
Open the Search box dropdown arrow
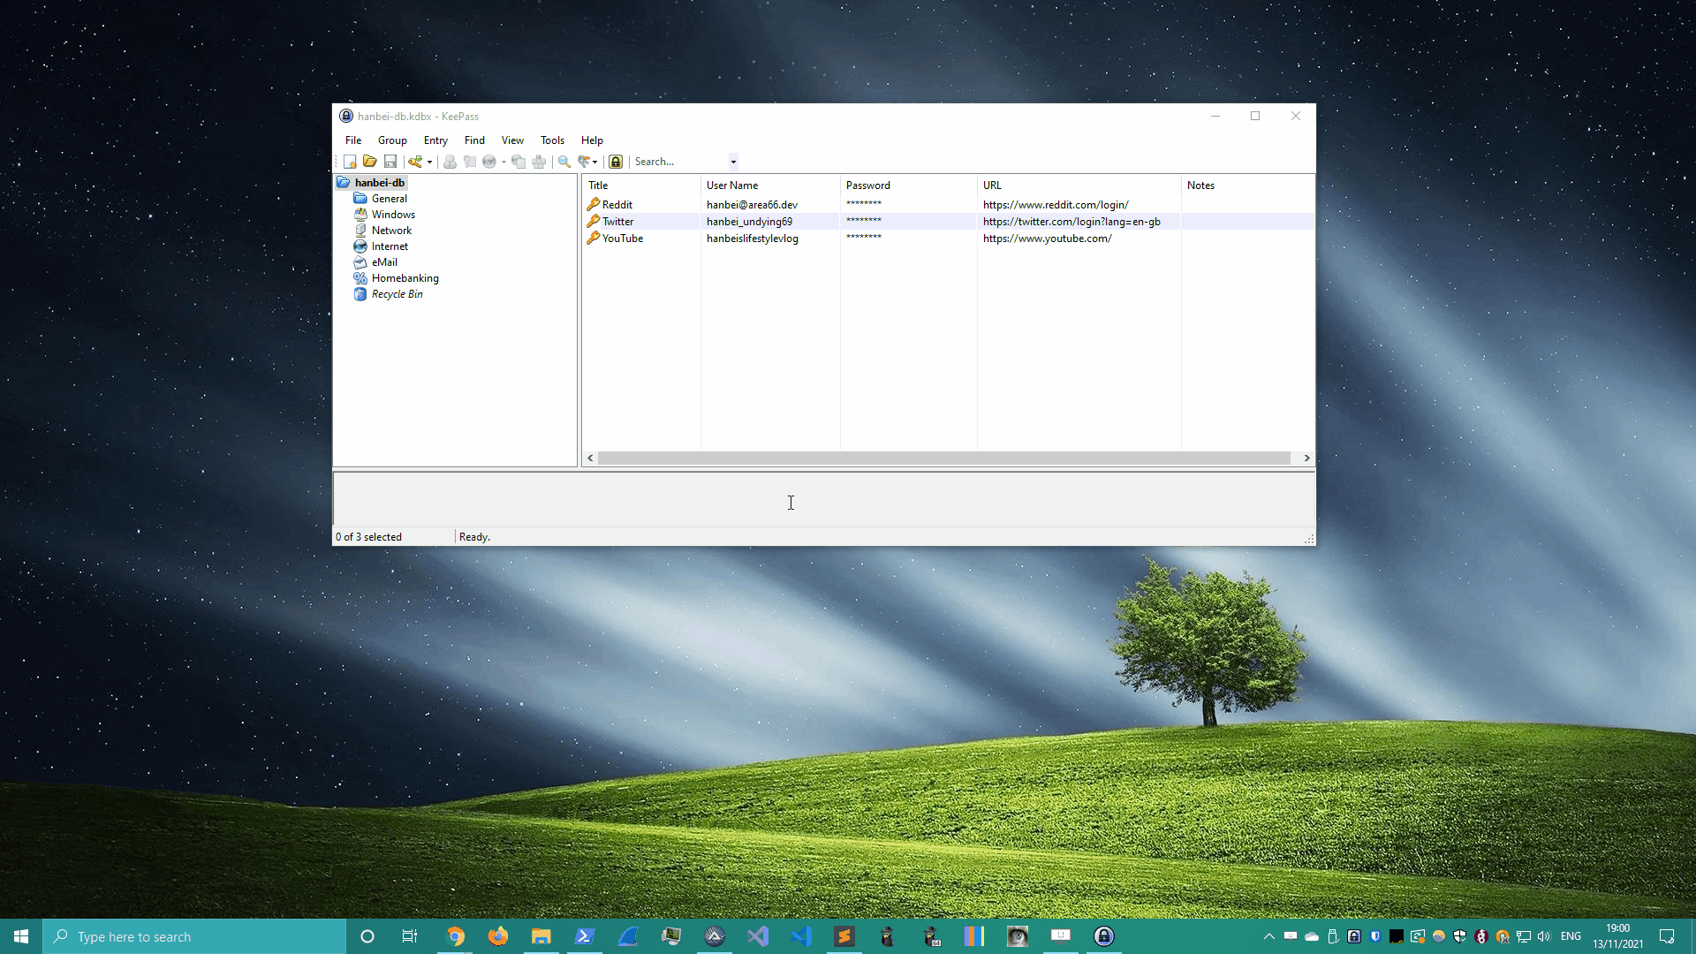tap(733, 162)
